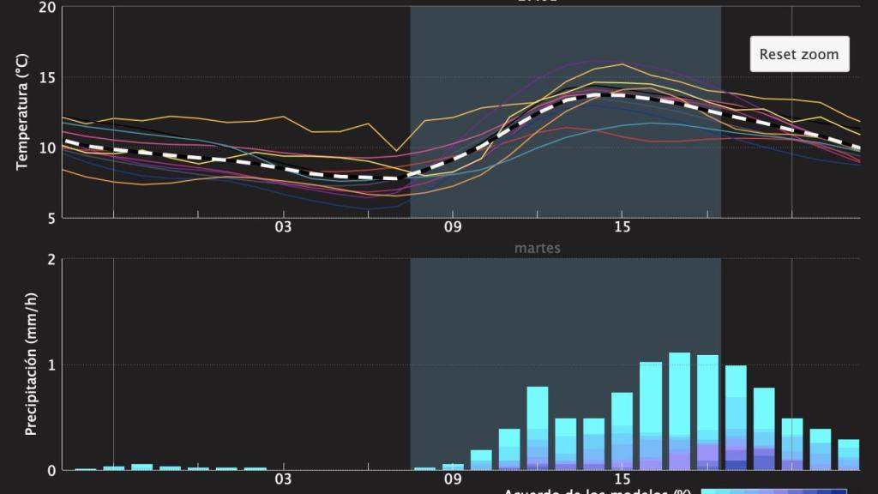Click the martes day label

(x=538, y=248)
